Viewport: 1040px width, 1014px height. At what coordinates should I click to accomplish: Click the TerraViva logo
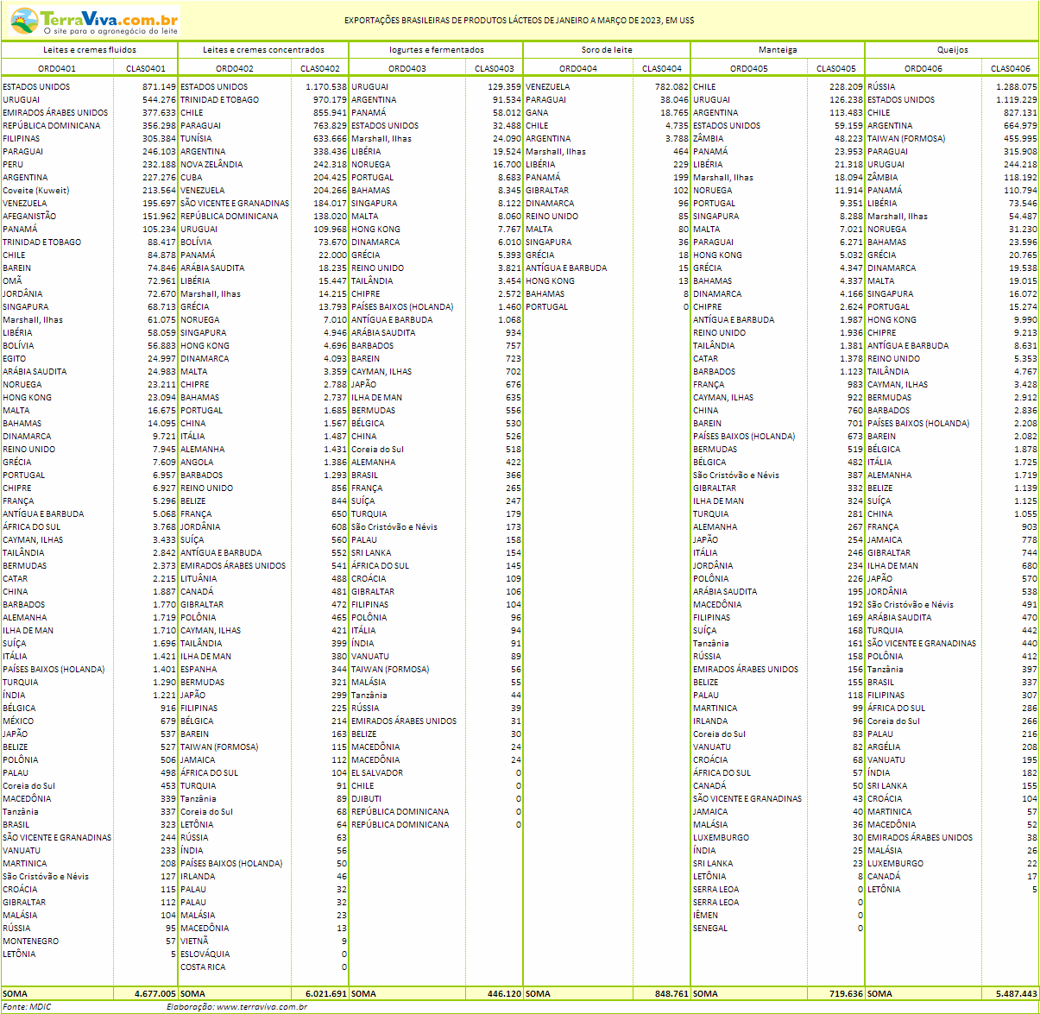pos(95,21)
